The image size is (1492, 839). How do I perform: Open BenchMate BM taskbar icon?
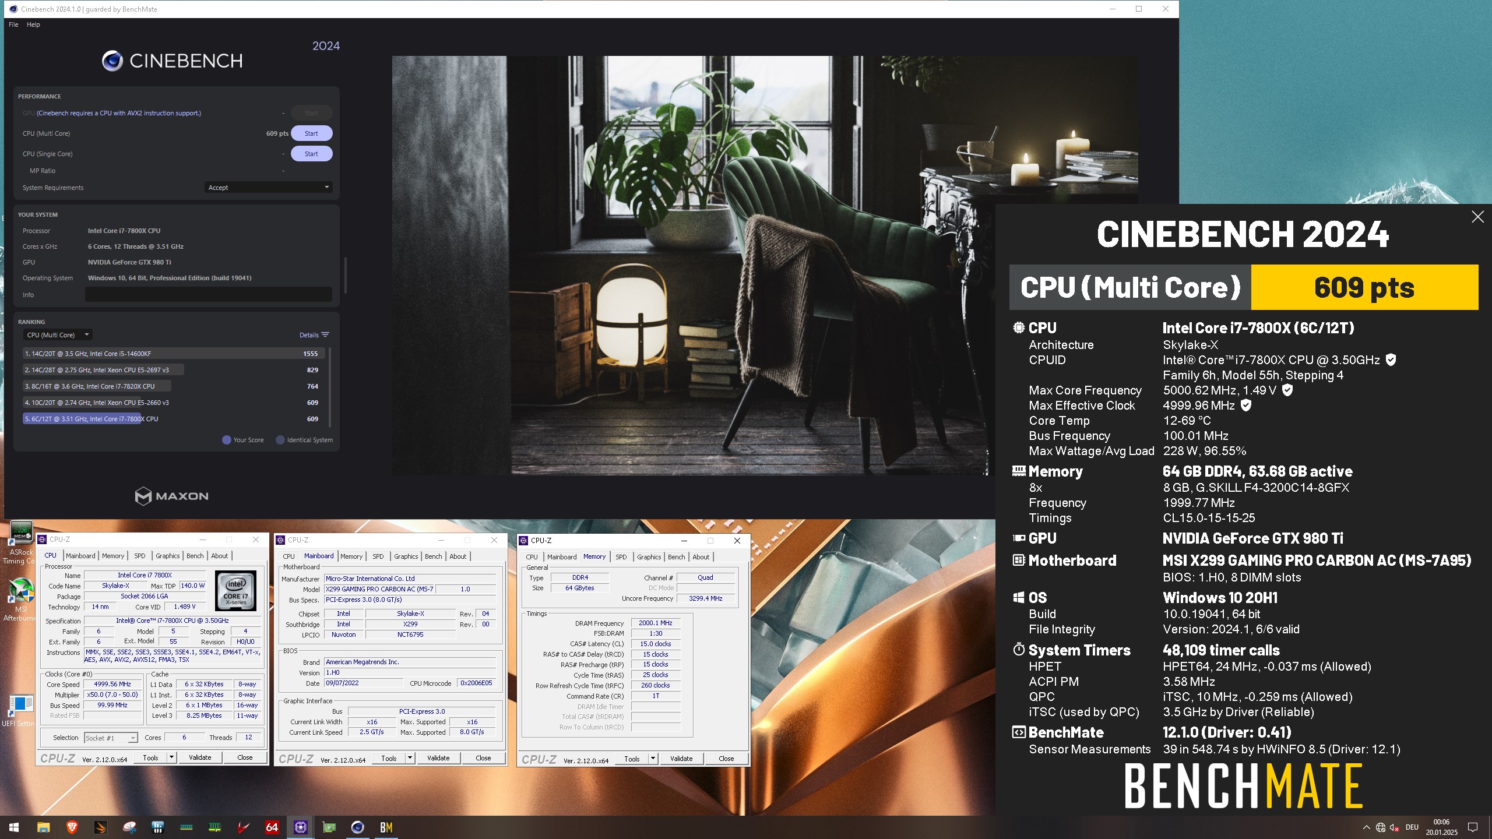click(x=386, y=827)
